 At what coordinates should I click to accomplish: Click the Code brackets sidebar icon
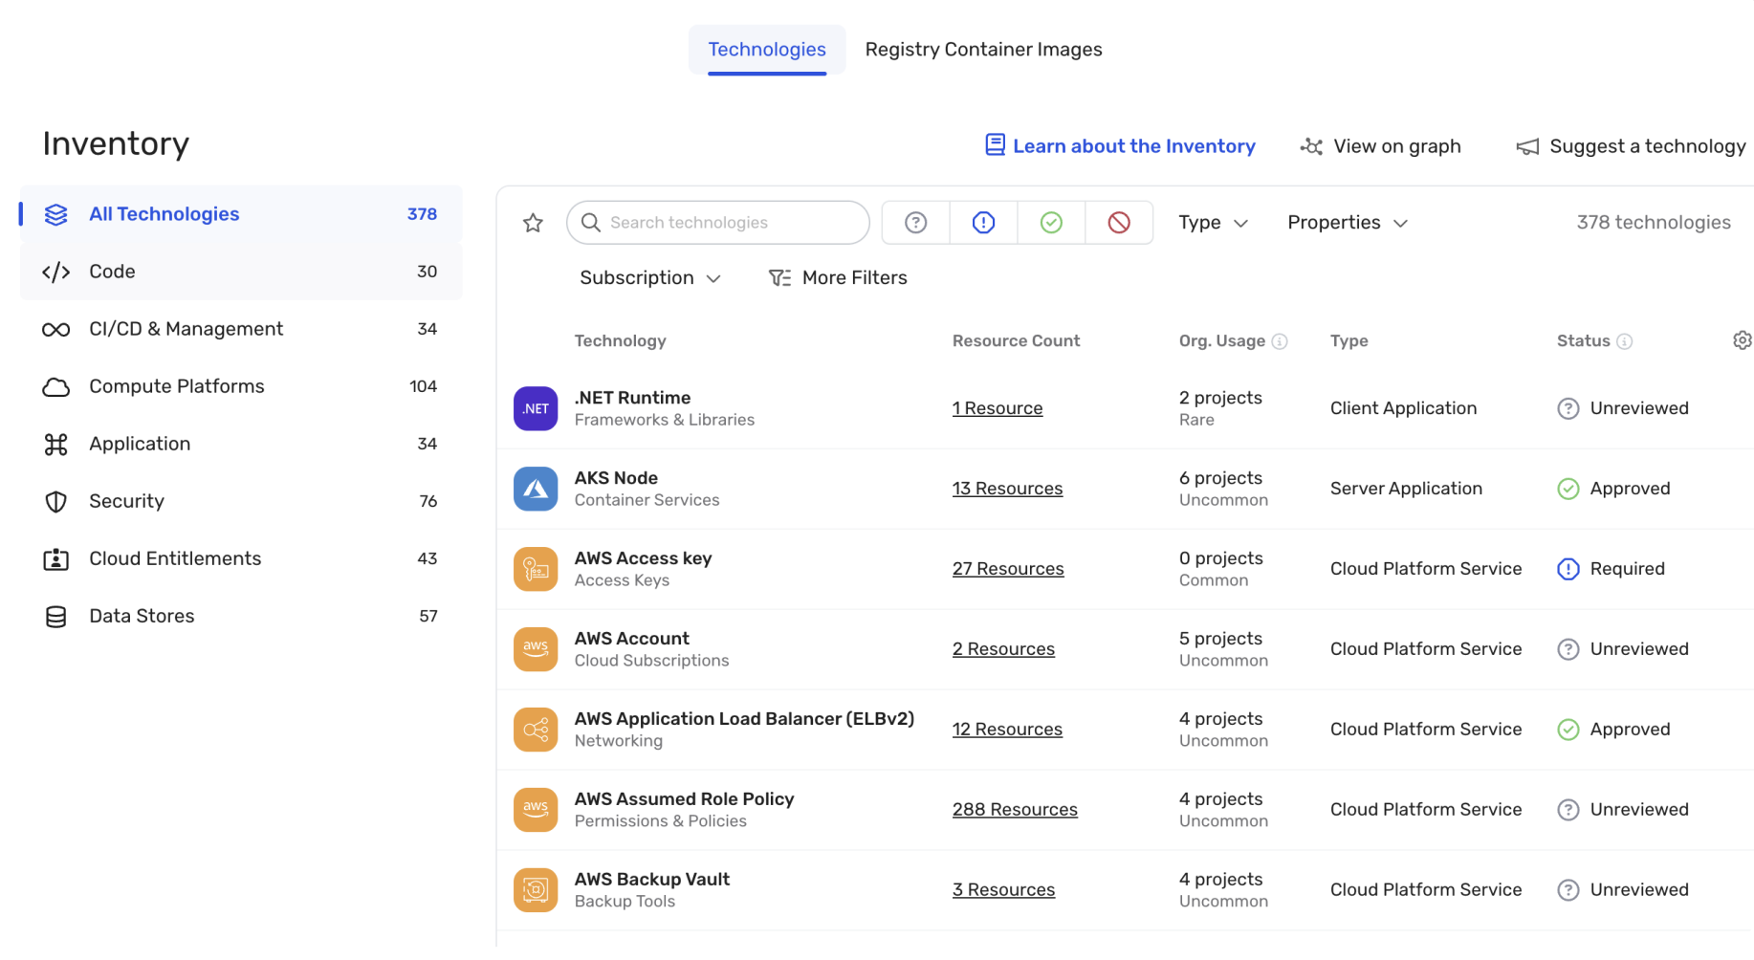(56, 272)
